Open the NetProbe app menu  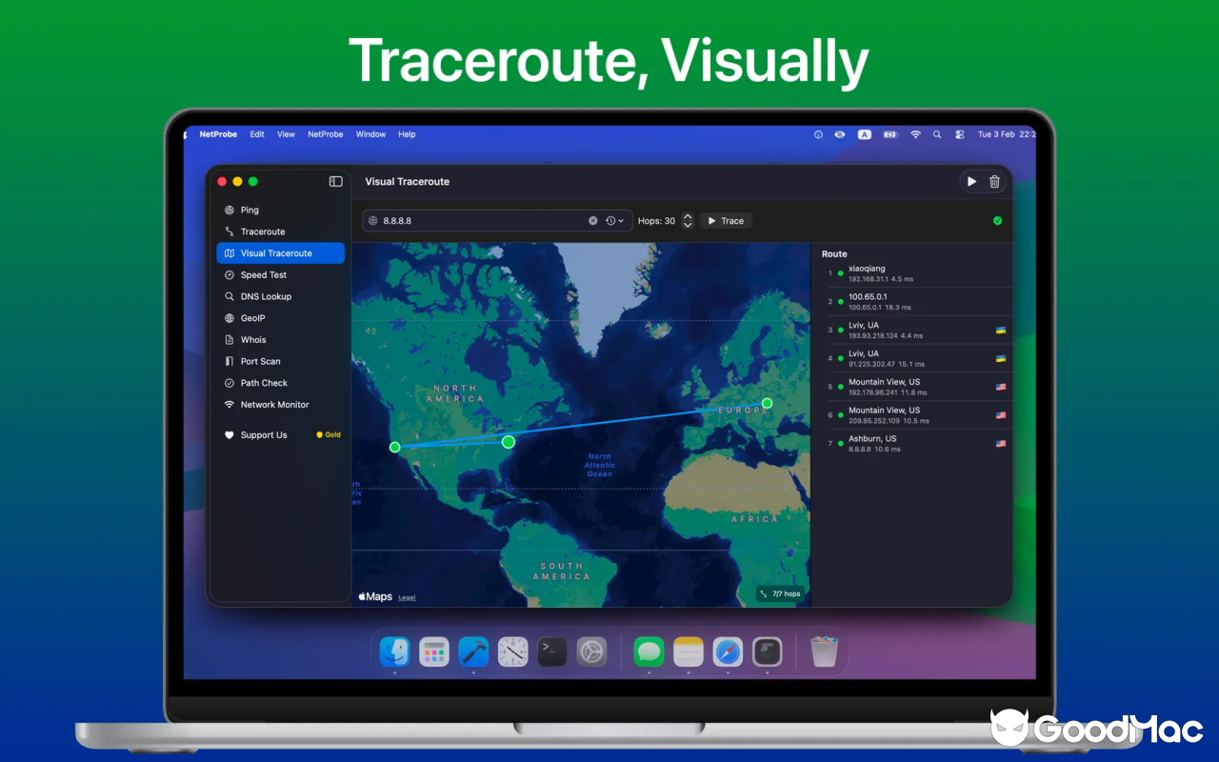tap(218, 134)
